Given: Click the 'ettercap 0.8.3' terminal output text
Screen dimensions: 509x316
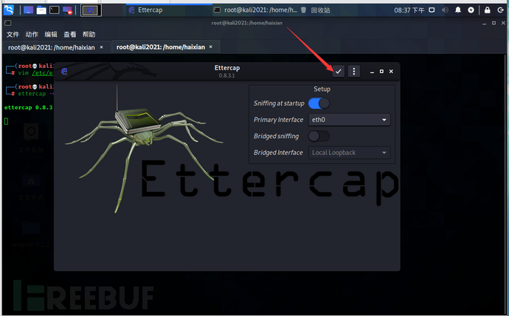Looking at the screenshot, I should point(28,108).
